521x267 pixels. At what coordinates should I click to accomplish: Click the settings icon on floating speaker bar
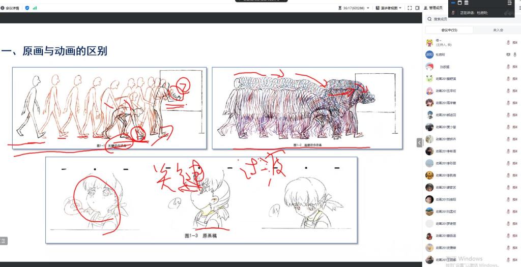coord(509,3)
